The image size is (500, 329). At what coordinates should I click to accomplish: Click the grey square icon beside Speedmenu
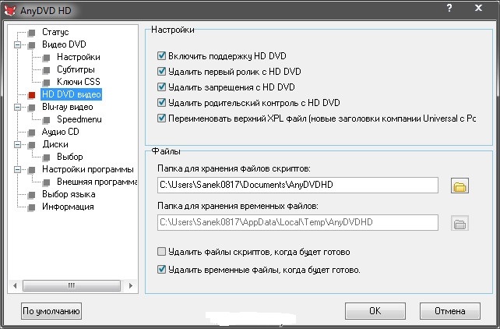47,120
